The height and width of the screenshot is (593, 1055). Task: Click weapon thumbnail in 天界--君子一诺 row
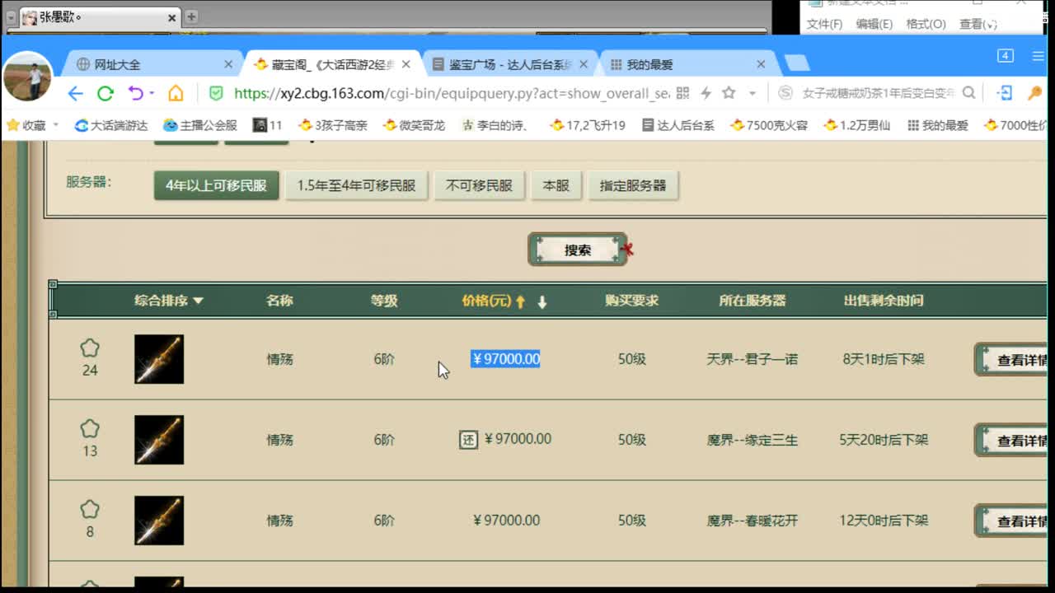point(159,359)
